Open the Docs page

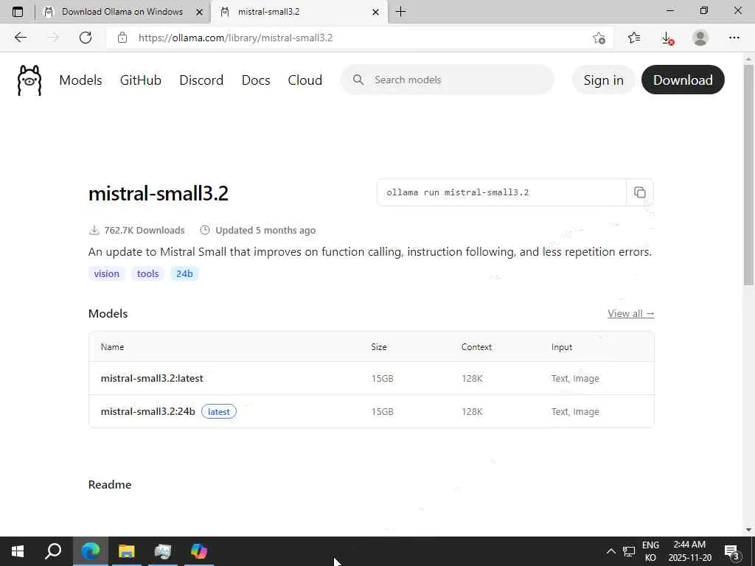[256, 80]
